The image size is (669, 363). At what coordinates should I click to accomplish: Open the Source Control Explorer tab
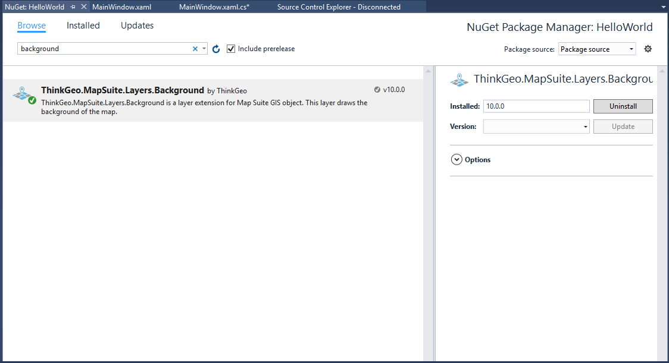click(339, 7)
